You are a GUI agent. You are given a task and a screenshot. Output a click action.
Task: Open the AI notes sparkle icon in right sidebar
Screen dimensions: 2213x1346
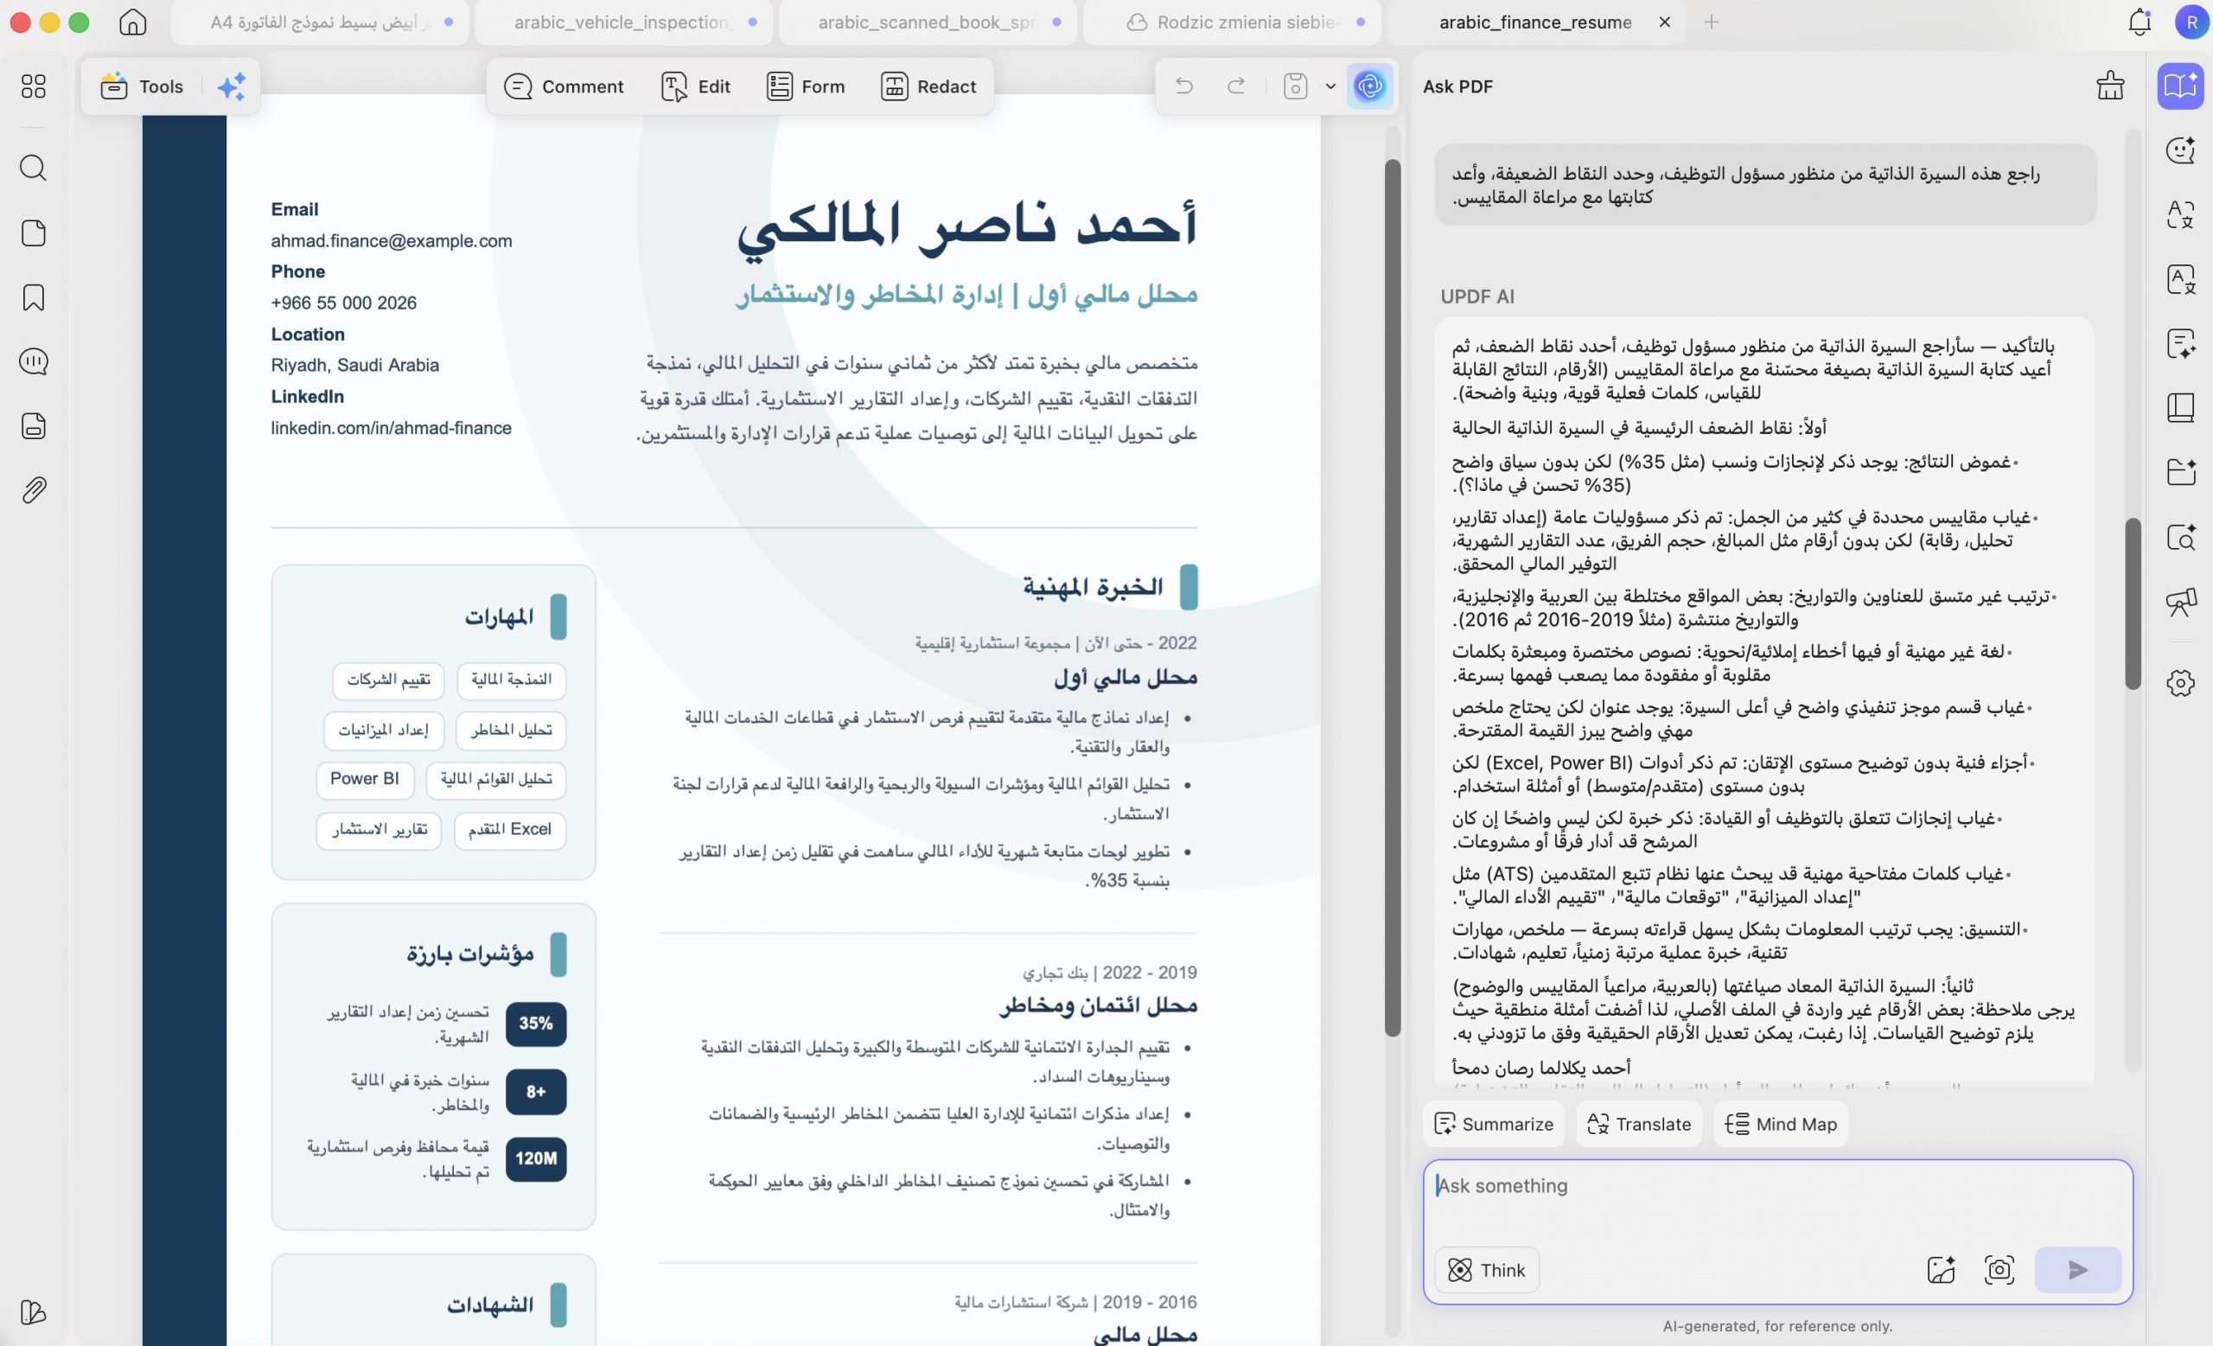pyautogui.click(x=2181, y=343)
